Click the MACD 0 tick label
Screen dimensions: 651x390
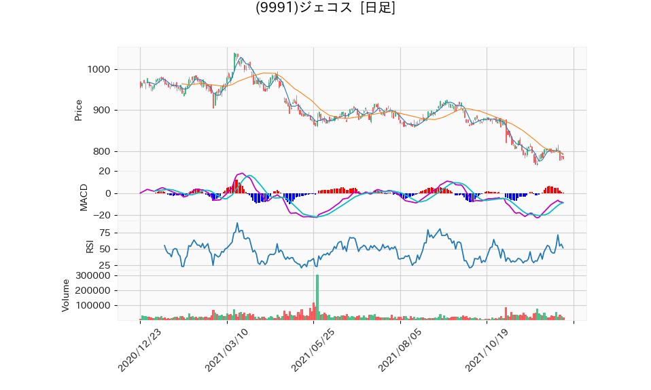click(108, 193)
